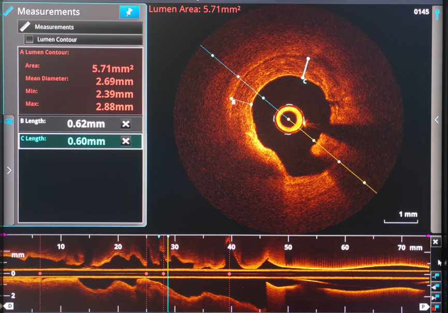This screenshot has height=313, width=448.
Task: Click the delete bookmark red X flag
Action: click(436, 307)
